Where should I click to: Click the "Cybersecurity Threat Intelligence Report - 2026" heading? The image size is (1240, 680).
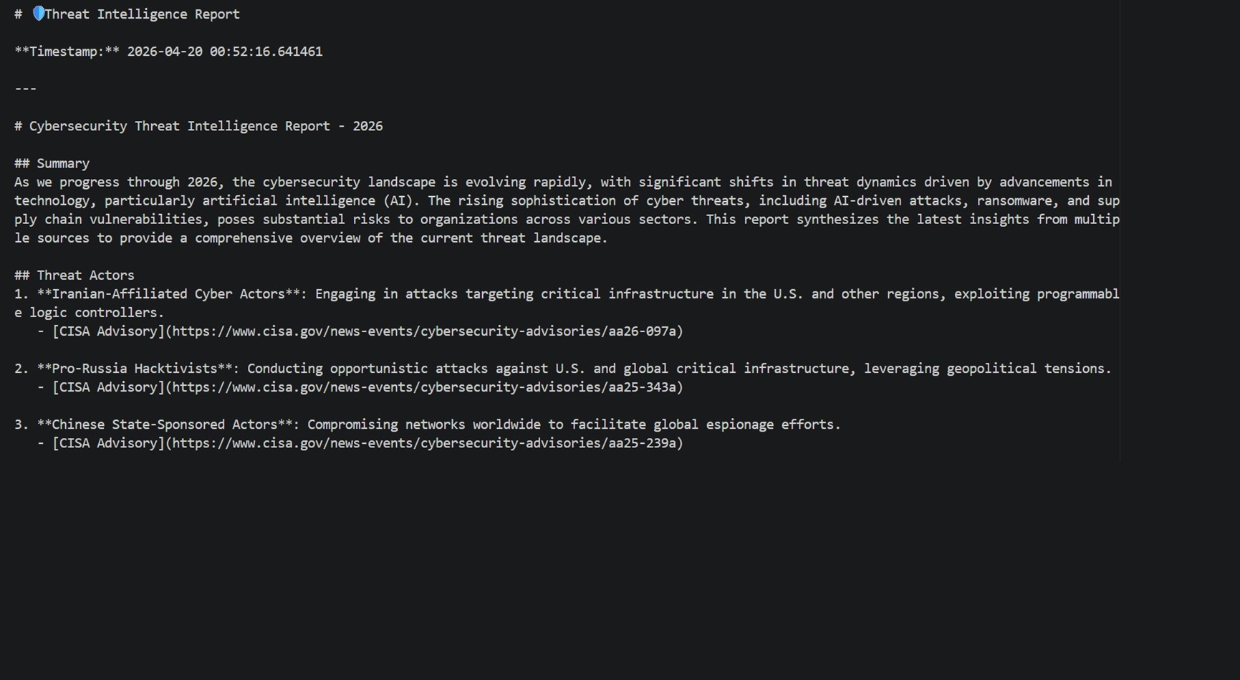tap(206, 126)
